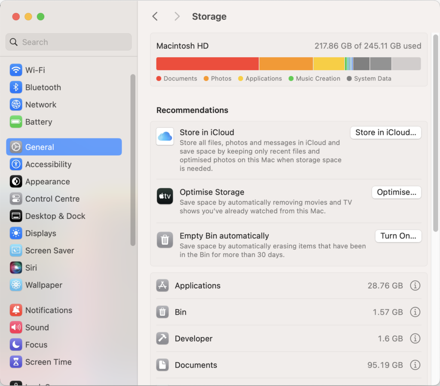This screenshot has width=440, height=386.
Task: Show info for Bin storage category
Action: (415, 312)
